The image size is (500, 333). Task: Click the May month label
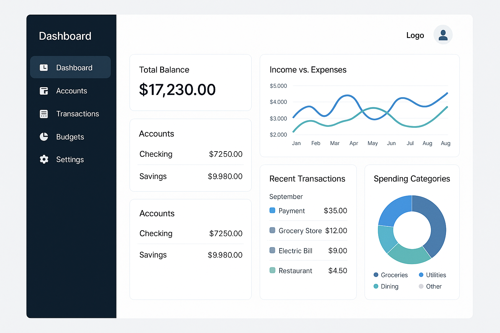click(373, 143)
